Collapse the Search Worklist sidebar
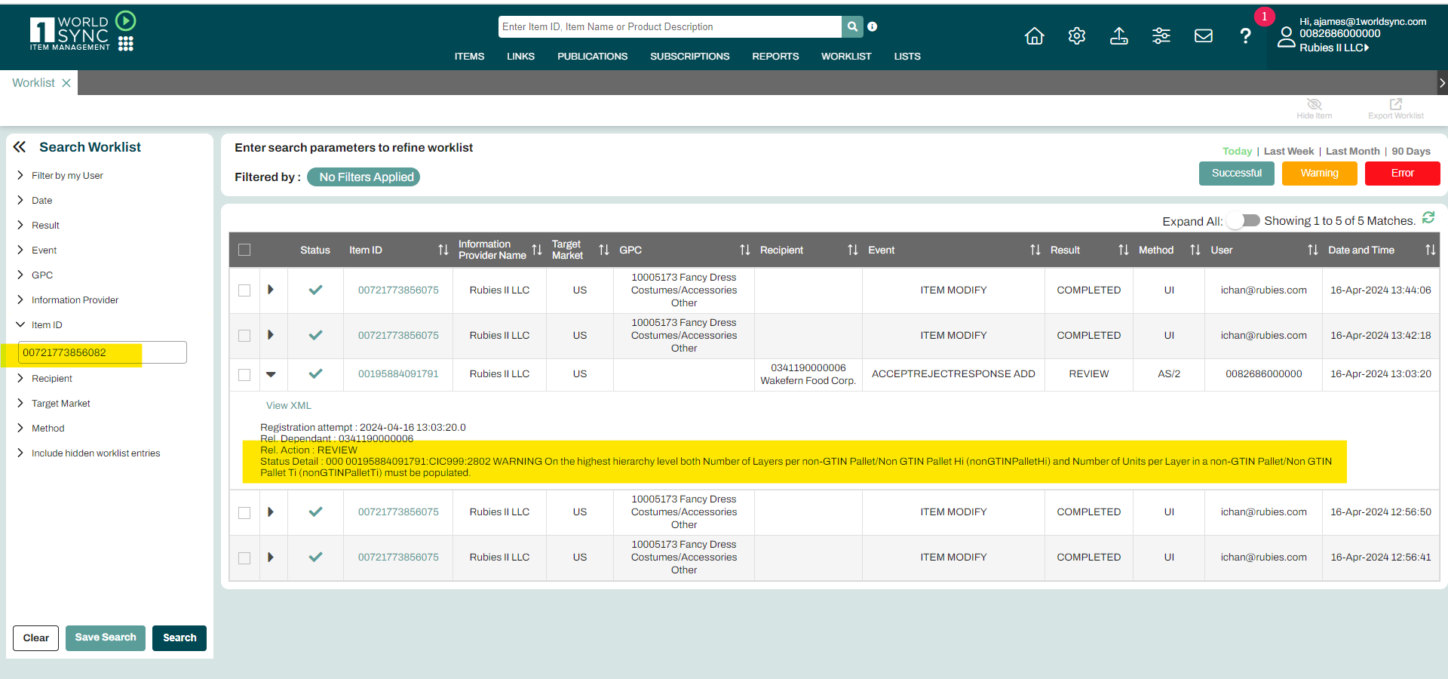The width and height of the screenshot is (1448, 679). pyautogui.click(x=20, y=146)
